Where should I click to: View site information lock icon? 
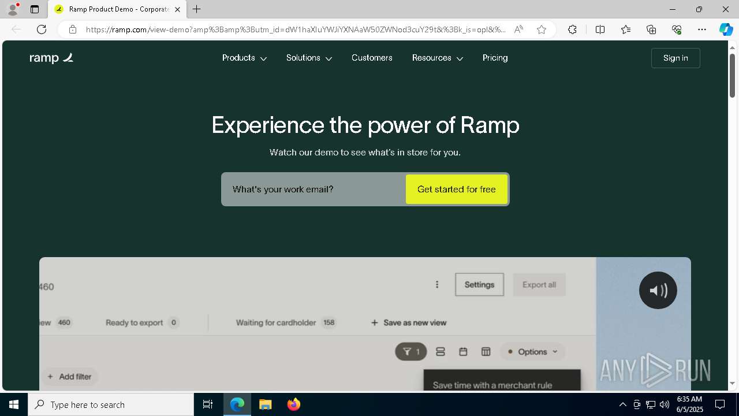[x=73, y=29]
